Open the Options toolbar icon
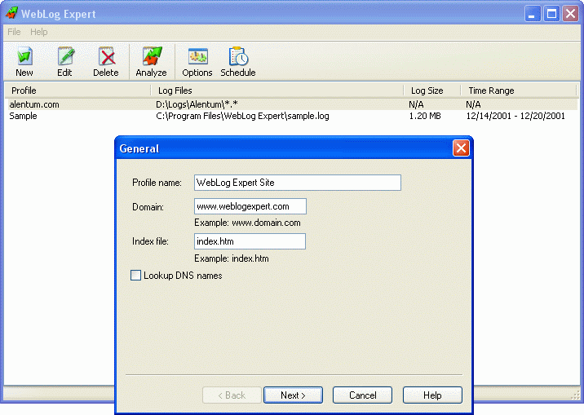The image size is (584, 415). [x=197, y=61]
